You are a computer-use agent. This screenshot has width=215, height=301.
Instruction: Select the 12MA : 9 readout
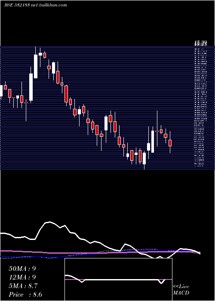tap(22, 277)
